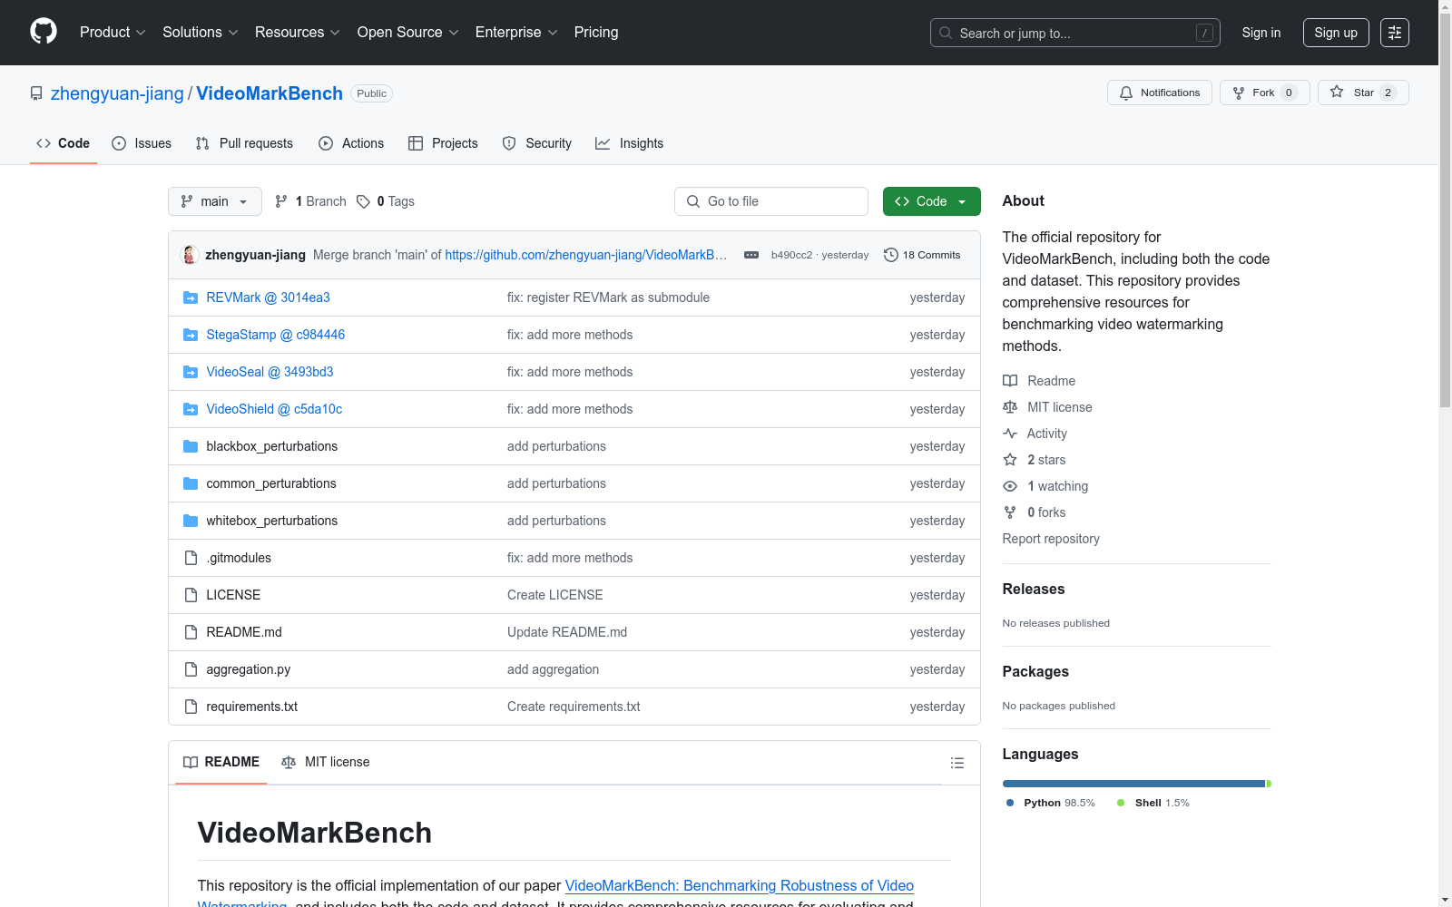Switch to the Insights tab
The height and width of the screenshot is (907, 1452).
click(x=629, y=143)
